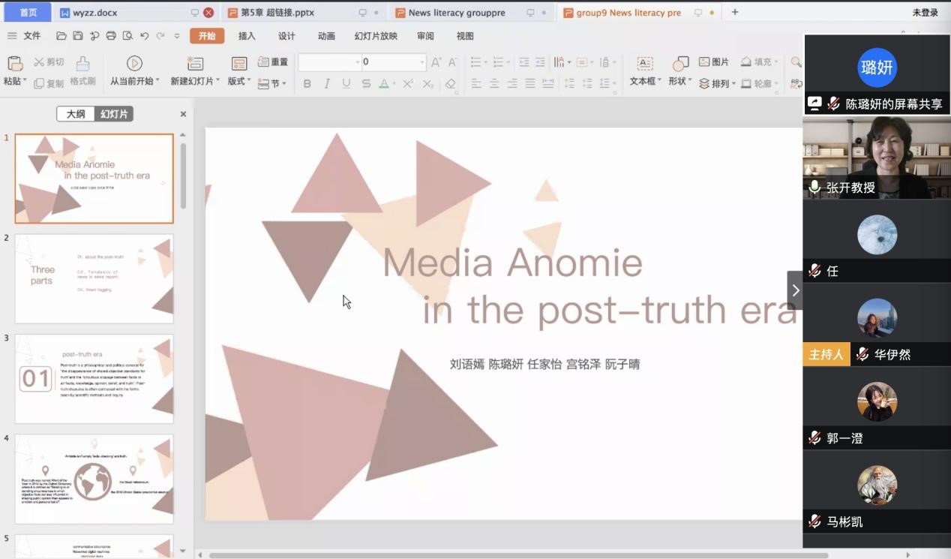Switch slide panel to 大纲 outline view

pos(76,114)
